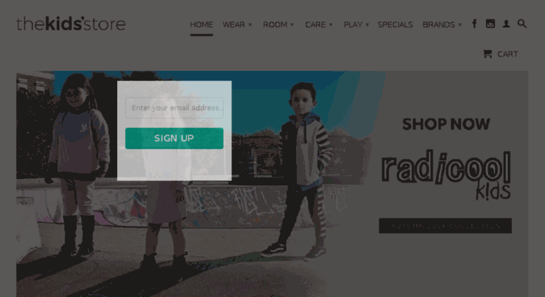Click the Autumn Collection black button
545x297 pixels.
pyautogui.click(x=445, y=225)
